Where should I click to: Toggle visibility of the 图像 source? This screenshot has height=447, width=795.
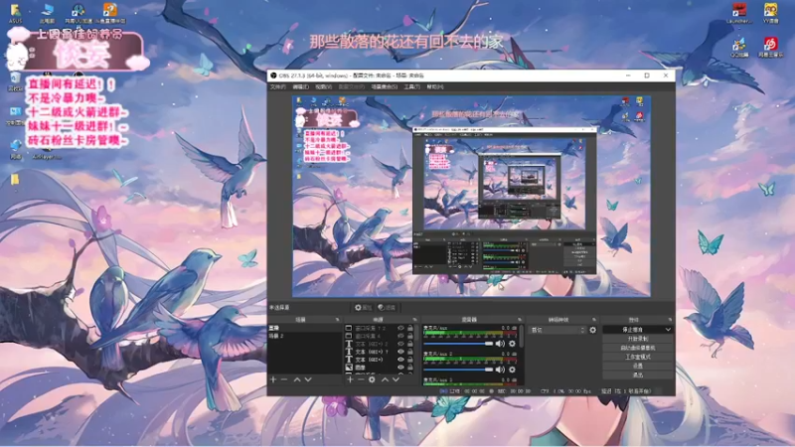click(400, 368)
